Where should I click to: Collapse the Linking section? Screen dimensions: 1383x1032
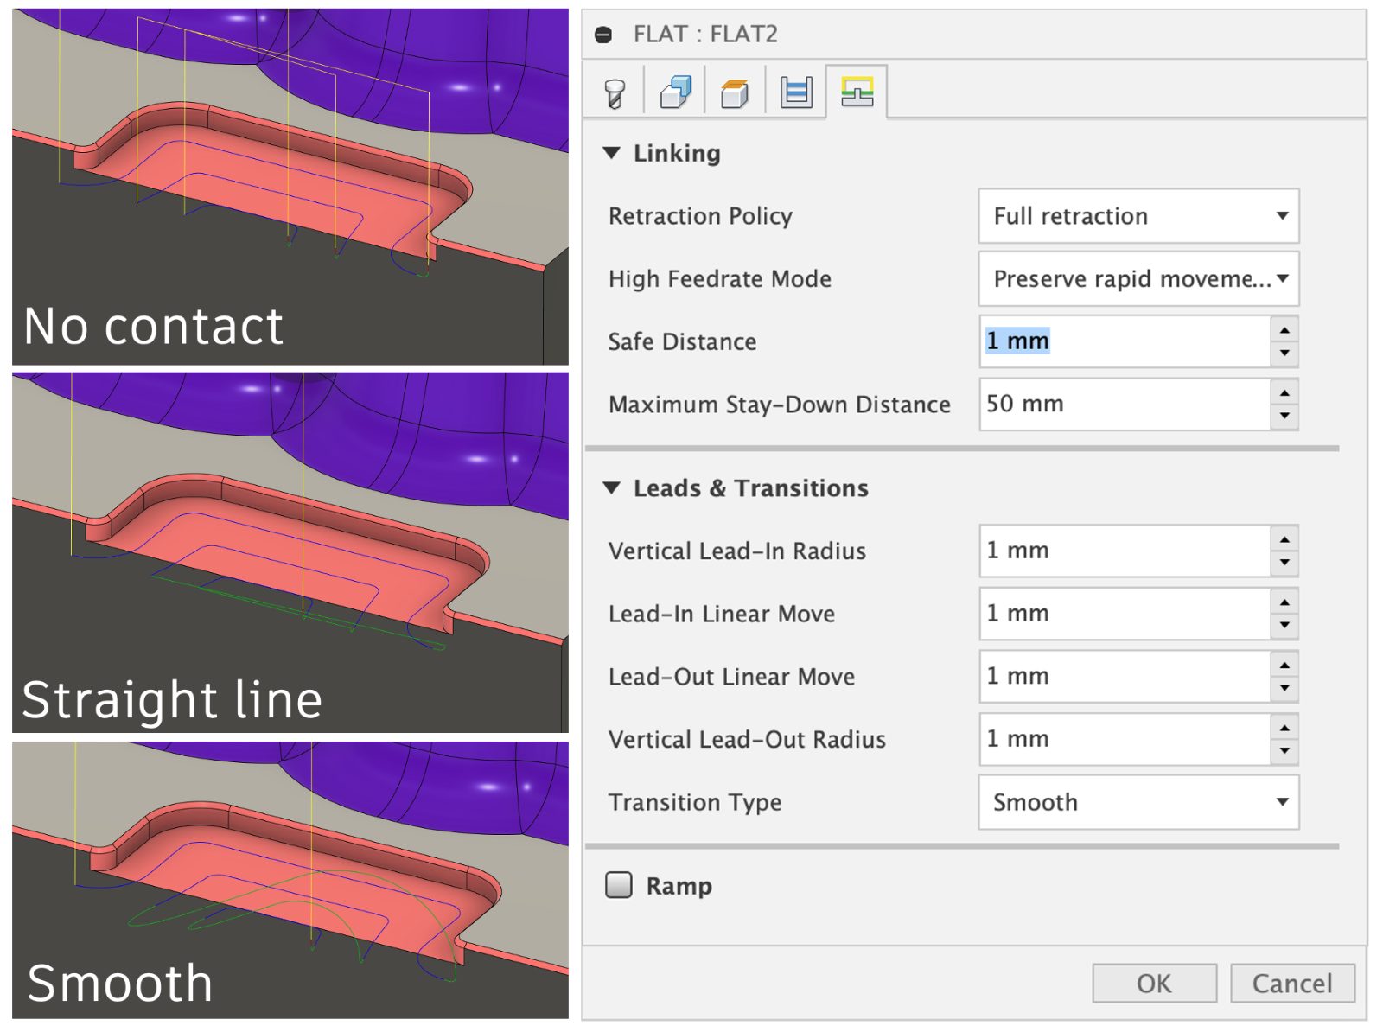[x=612, y=153]
